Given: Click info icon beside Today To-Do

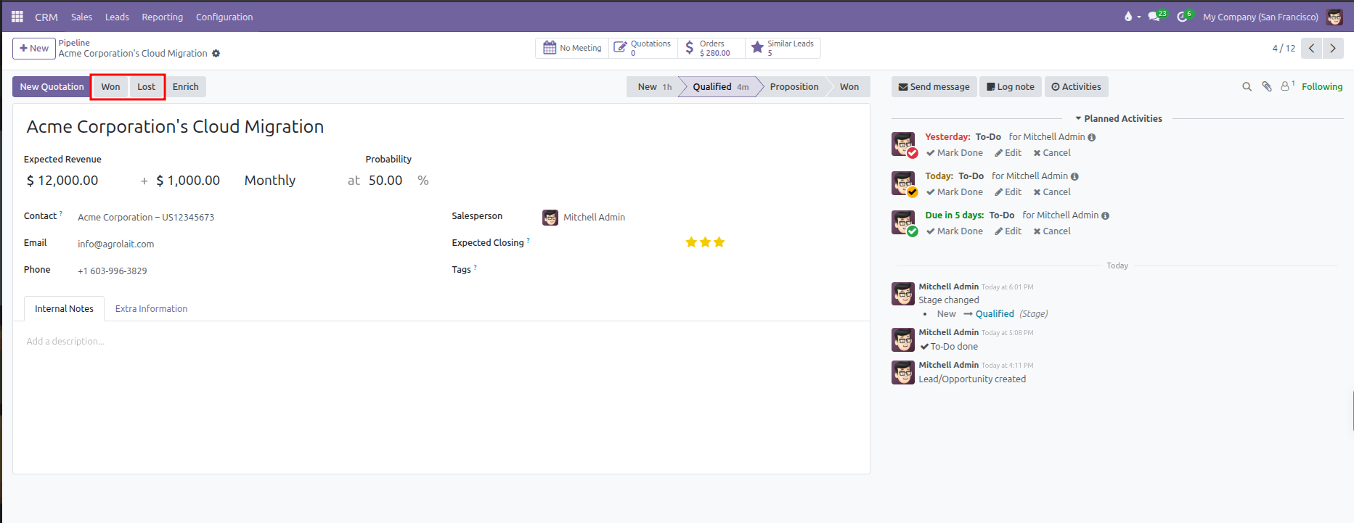Looking at the screenshot, I should click(x=1074, y=176).
